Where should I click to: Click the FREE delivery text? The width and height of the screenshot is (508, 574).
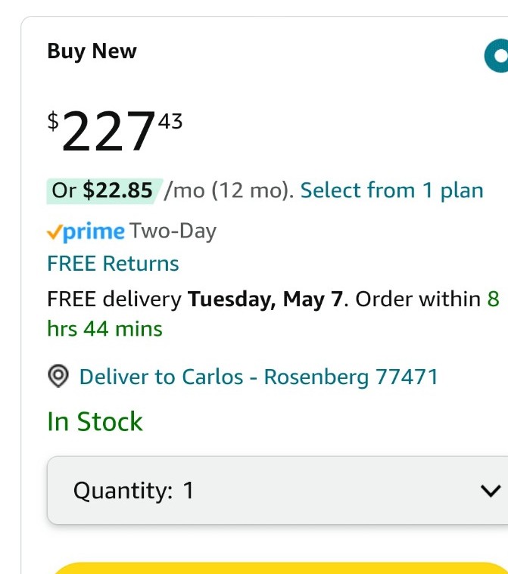tap(114, 299)
